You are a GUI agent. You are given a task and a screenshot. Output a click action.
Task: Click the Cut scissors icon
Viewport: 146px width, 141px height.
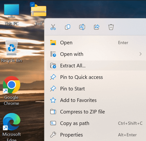(x=53, y=27)
